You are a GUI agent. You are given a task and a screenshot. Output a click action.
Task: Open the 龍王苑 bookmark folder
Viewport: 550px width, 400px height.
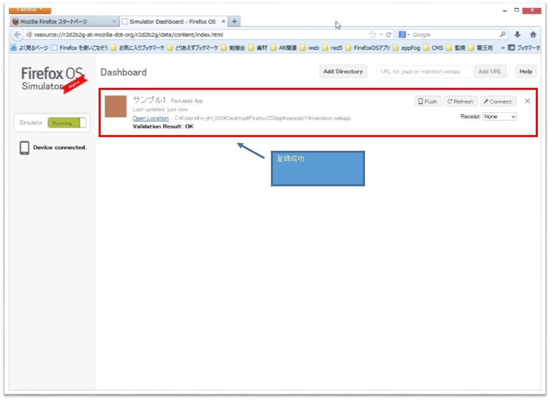coord(480,48)
